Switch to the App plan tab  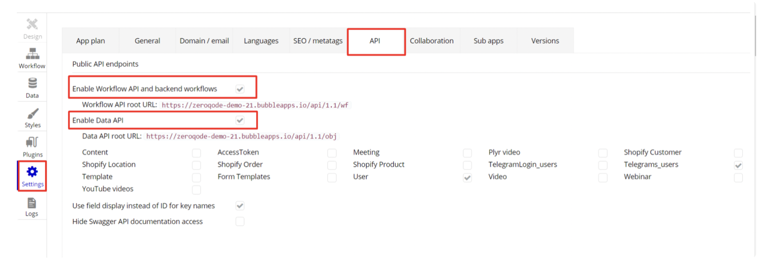click(x=91, y=41)
